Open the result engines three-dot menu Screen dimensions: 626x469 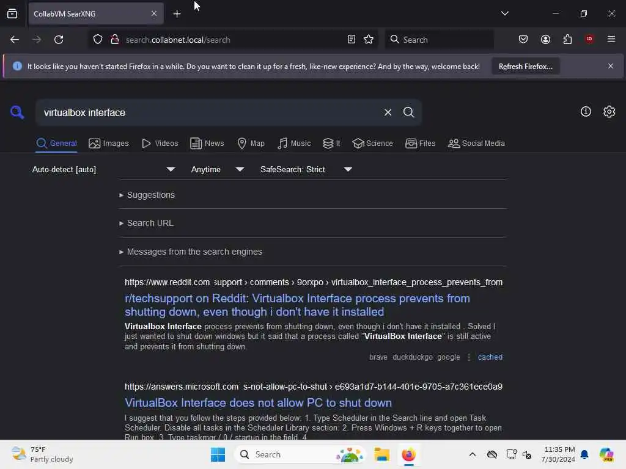(x=469, y=357)
